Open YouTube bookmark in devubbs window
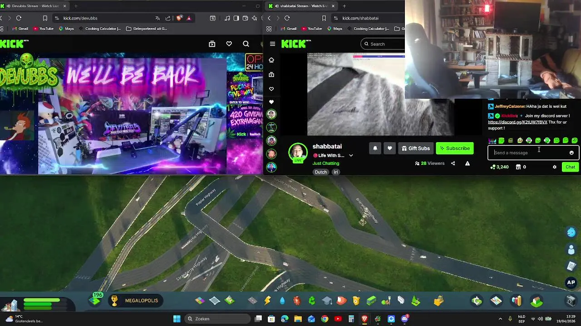Viewport: 581px width, 326px height. (x=44, y=29)
